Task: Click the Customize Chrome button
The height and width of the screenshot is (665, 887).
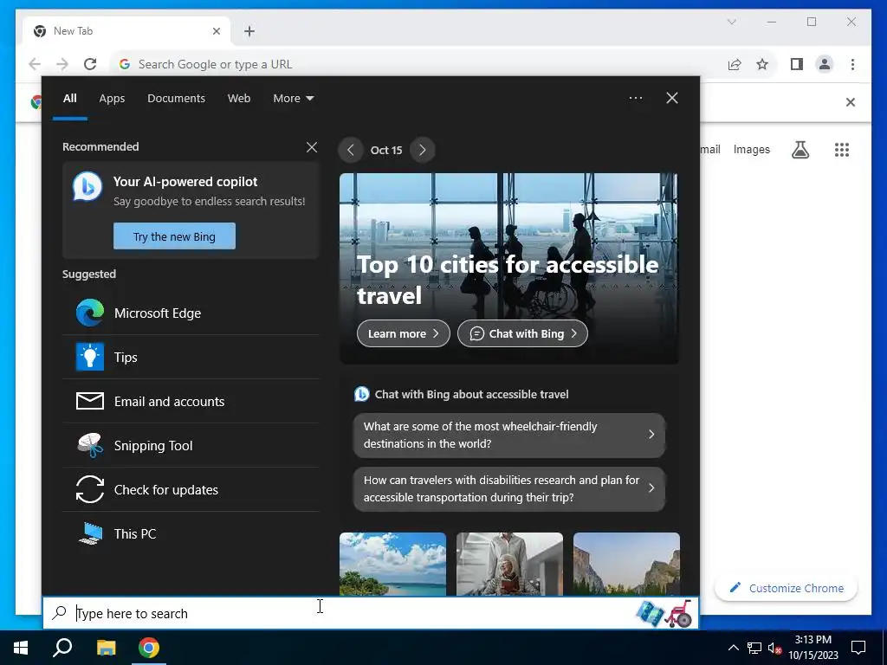Action: (x=786, y=588)
